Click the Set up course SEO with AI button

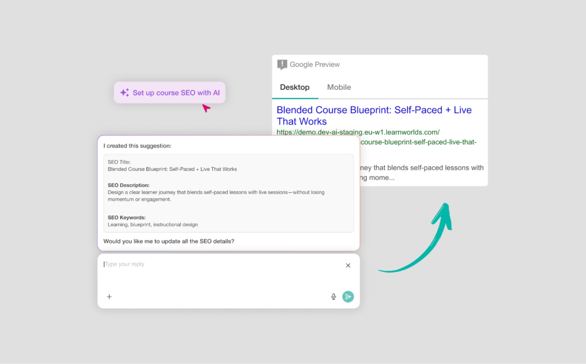(169, 92)
